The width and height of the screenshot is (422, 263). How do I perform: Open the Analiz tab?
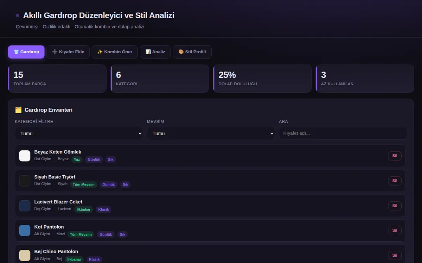(155, 52)
